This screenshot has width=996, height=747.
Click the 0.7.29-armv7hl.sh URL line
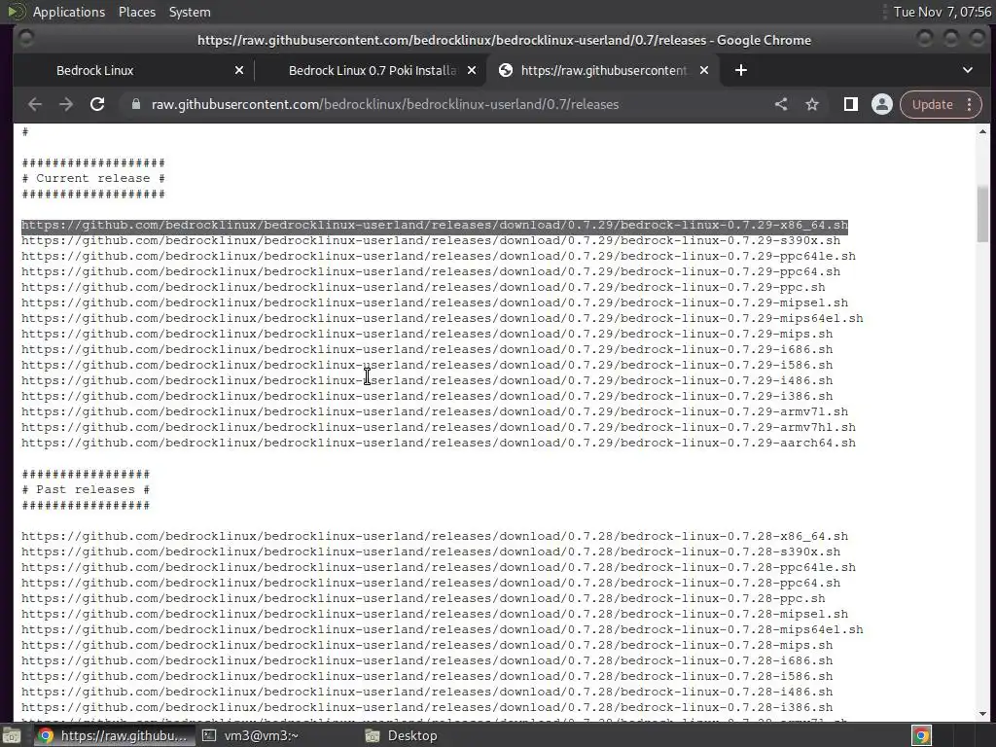[x=439, y=428]
